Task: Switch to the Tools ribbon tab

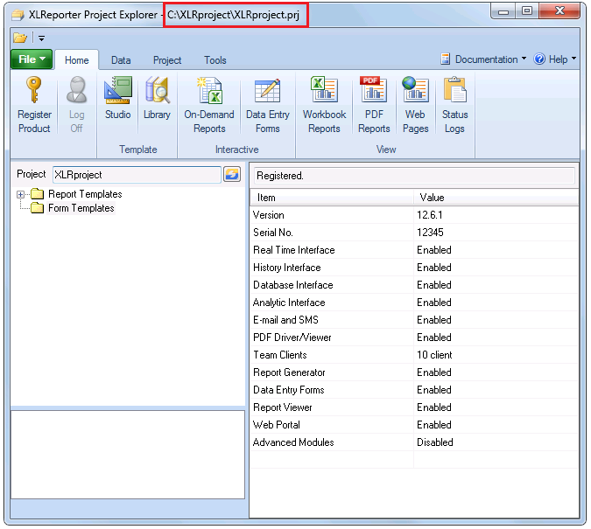Action: [215, 60]
